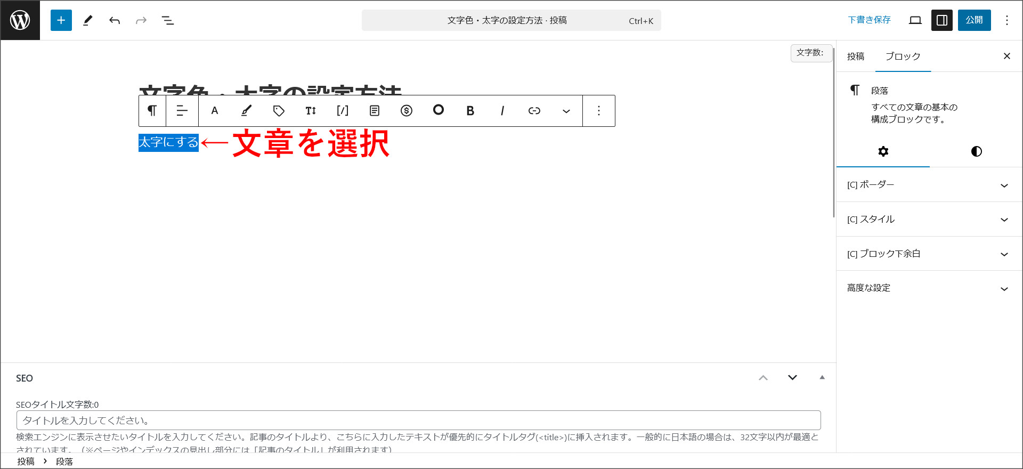Close the settings sidebar

pos(1007,56)
